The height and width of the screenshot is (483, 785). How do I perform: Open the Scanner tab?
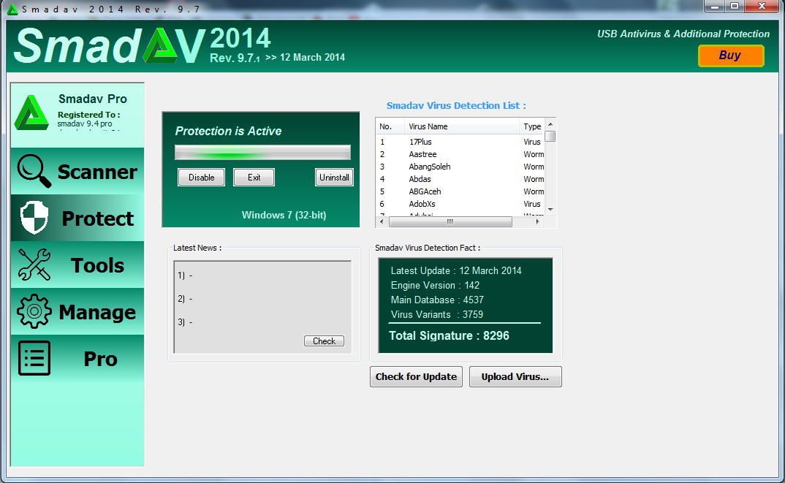click(77, 171)
